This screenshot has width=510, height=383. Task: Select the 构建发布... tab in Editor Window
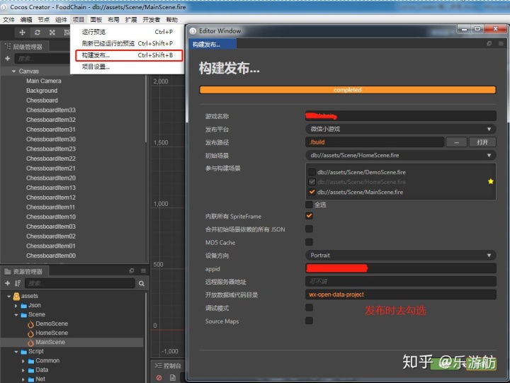tap(212, 44)
